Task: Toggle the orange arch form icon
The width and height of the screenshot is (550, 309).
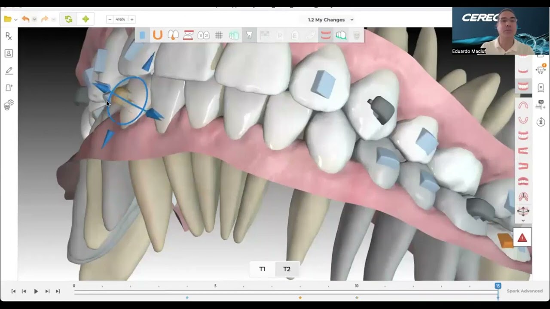Action: click(158, 35)
